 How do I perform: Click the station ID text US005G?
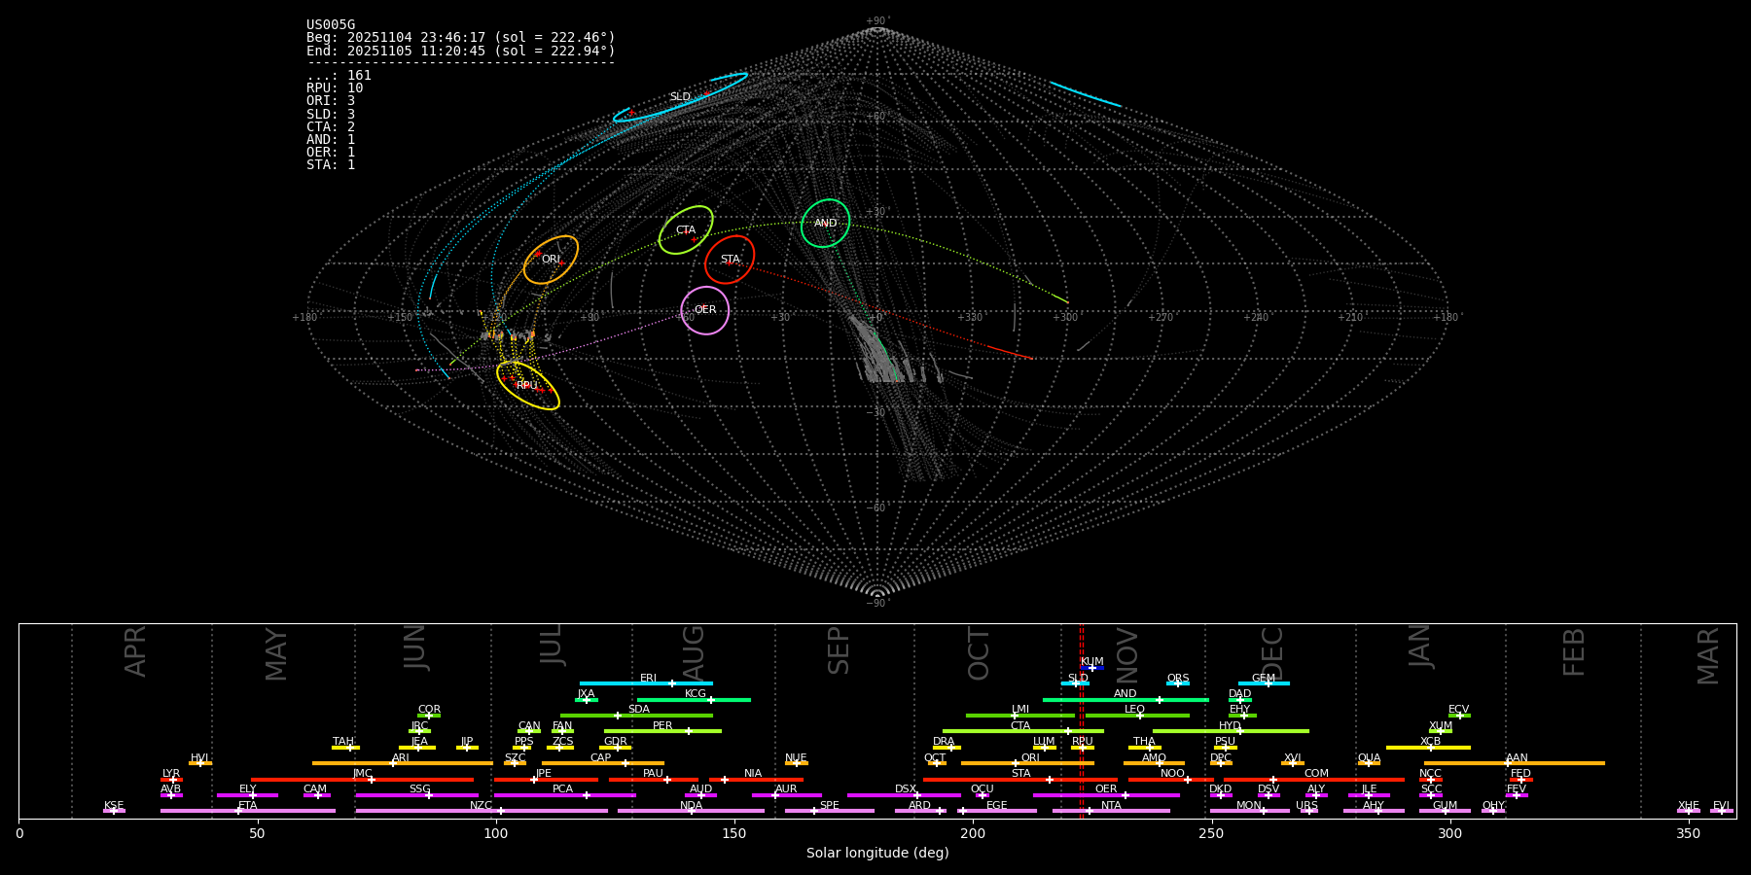[331, 25]
